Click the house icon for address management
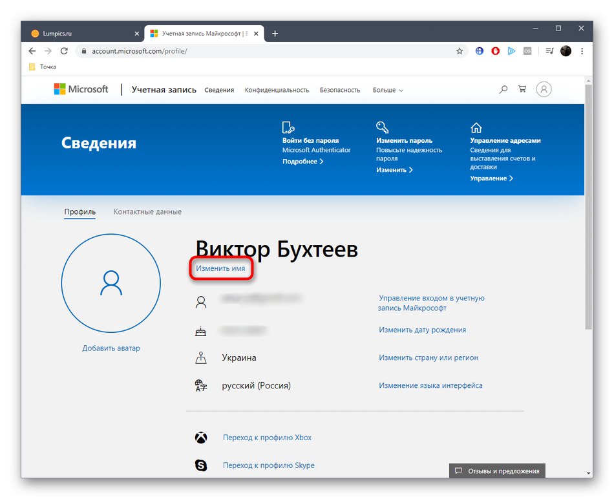This screenshot has width=614, height=499. tap(476, 128)
